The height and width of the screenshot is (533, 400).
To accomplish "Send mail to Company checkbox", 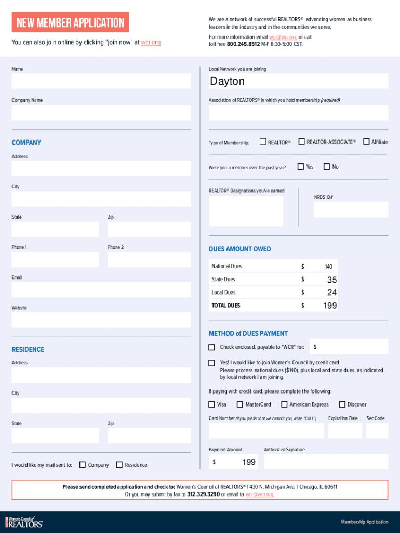I will [x=83, y=465].
